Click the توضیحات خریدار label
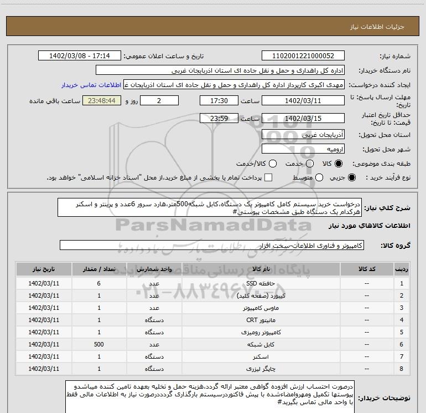 (384, 398)
